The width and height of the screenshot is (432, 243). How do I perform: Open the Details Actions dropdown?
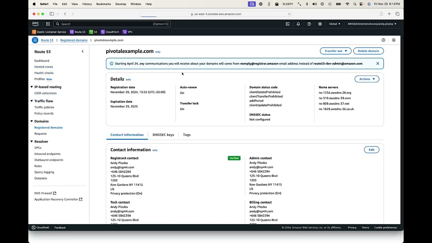pos(367,79)
